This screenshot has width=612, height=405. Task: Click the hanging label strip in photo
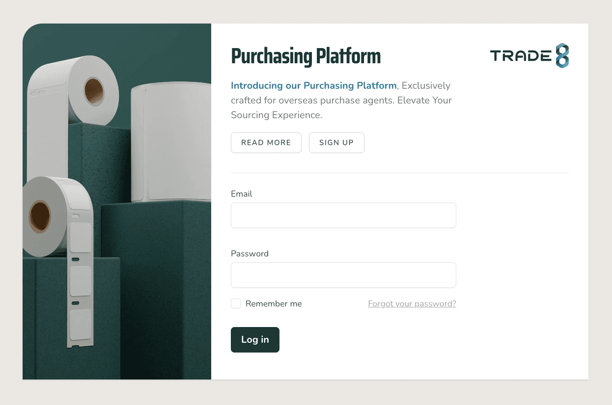click(81, 284)
